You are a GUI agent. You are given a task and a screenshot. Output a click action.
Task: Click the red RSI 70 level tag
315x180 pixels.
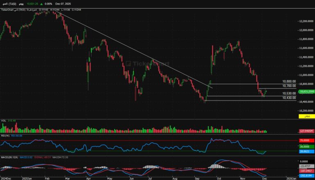tap(306, 140)
